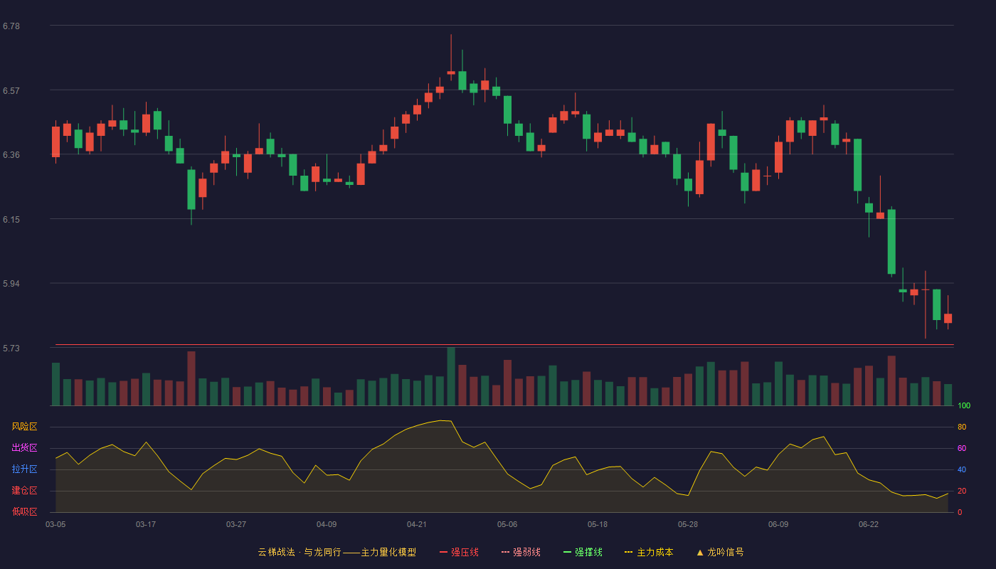Screen dimensions: 996x569
Task: Click the tallest volume bar in the chart
Action: point(451,376)
